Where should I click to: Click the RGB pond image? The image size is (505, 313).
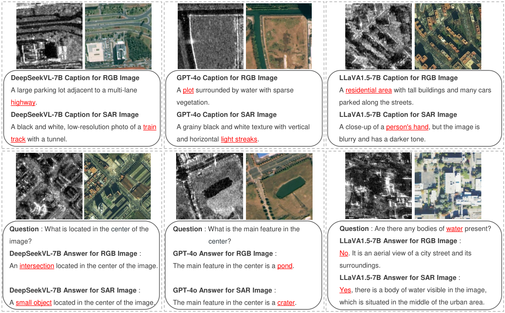click(279, 186)
